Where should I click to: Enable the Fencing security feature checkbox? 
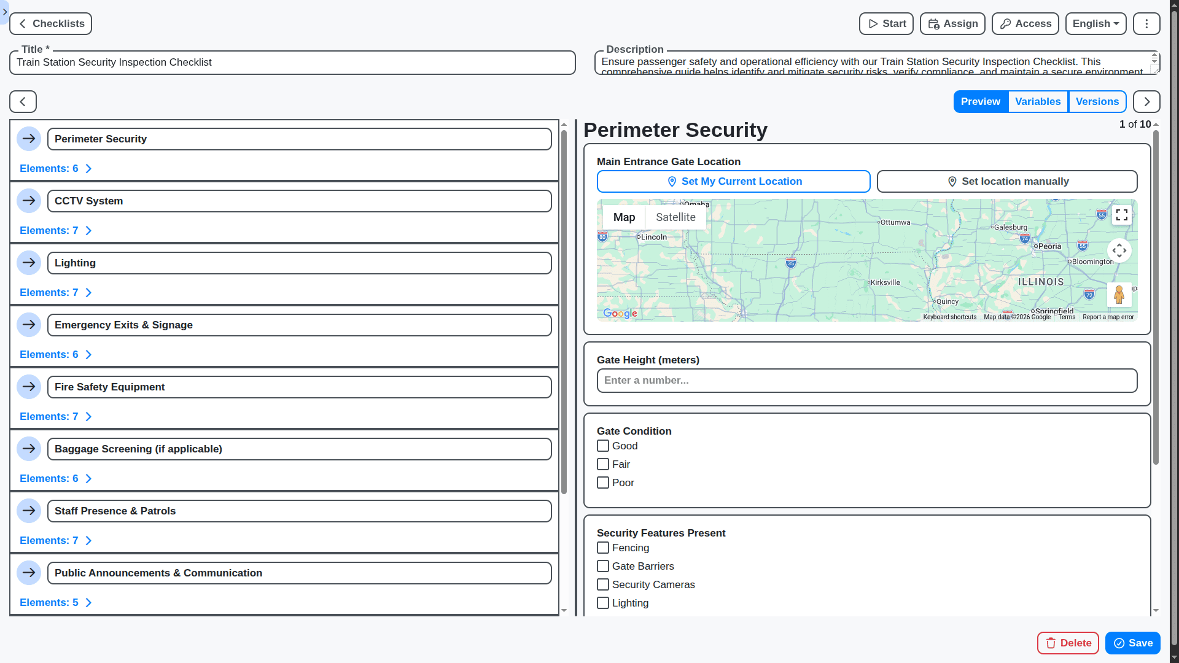tap(603, 548)
